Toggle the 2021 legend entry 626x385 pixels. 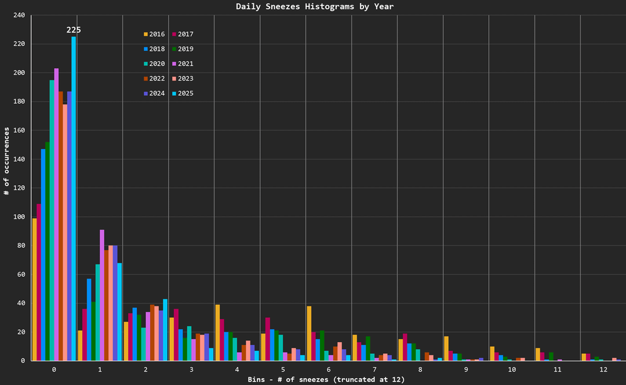tap(185, 64)
